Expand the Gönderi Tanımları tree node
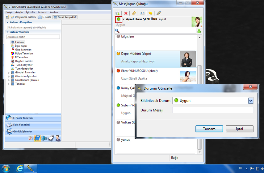Viewport: 264px width, 173px height. [x=9, y=73]
